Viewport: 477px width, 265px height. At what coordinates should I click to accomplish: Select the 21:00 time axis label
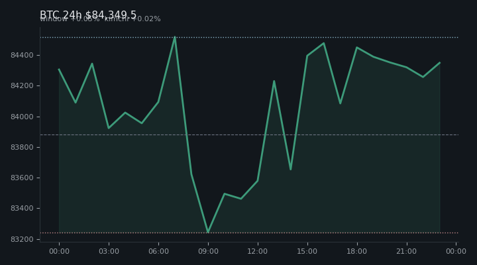pos(406,251)
